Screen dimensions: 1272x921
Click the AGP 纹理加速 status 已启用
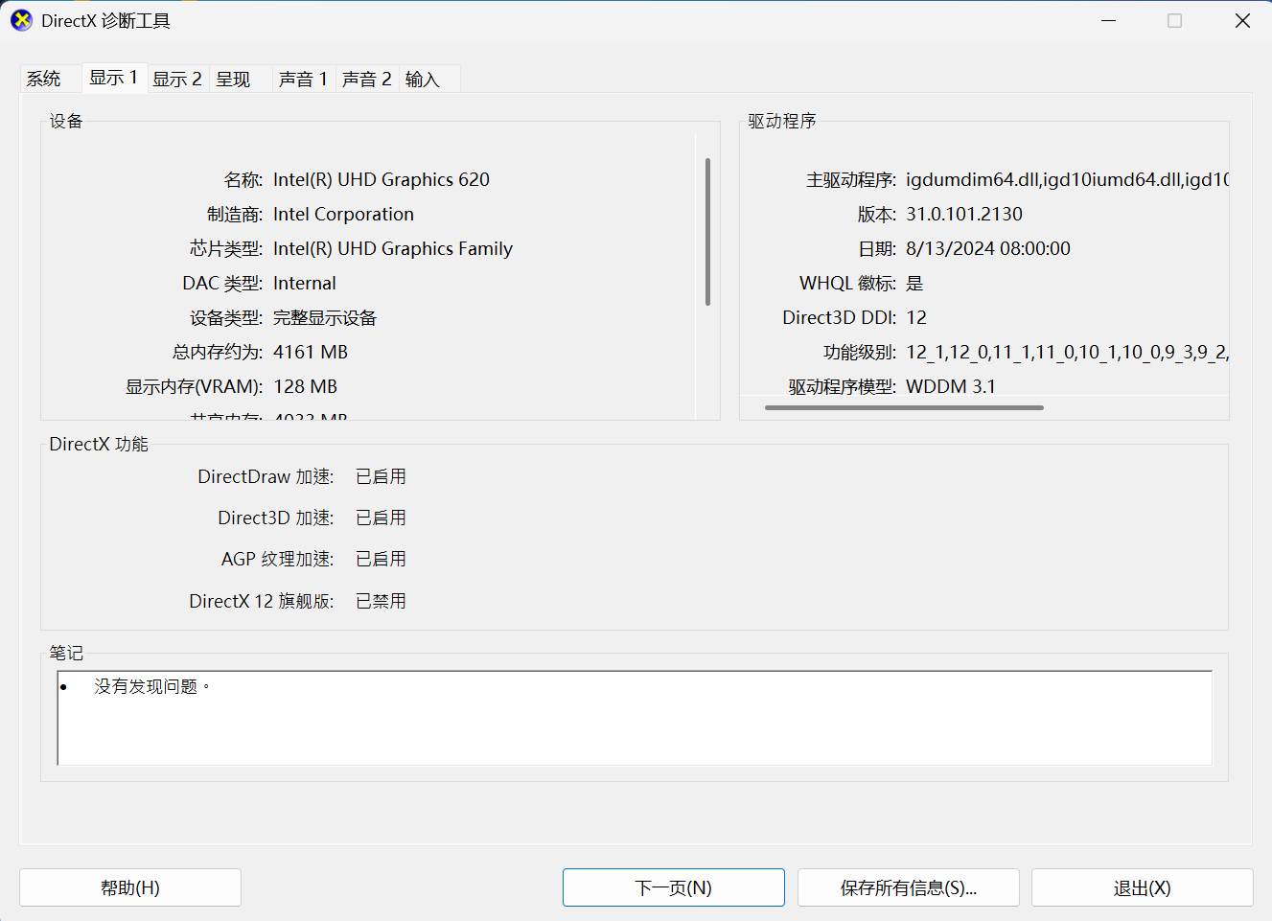[x=381, y=559]
